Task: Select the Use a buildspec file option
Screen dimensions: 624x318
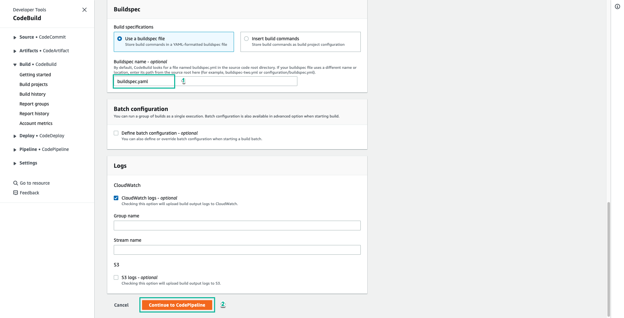Action: coord(120,39)
